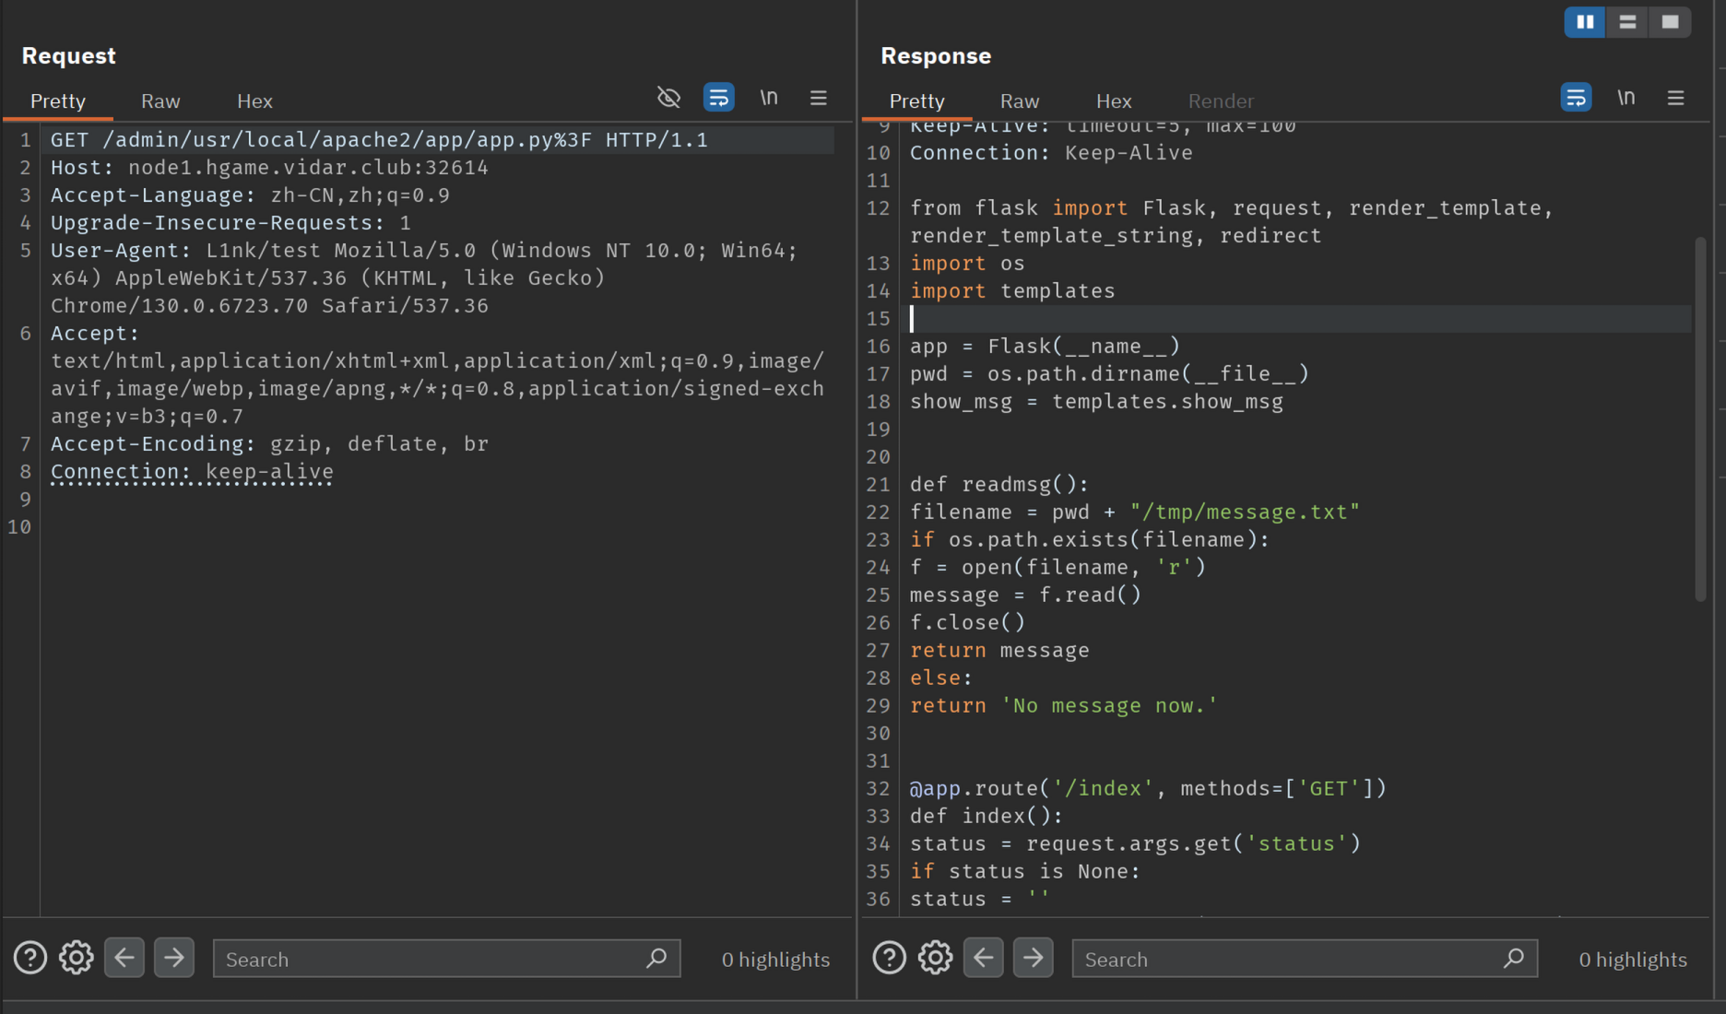
Task: Click the Upgrade-Insecure-Requests header line
Action: (x=231, y=223)
